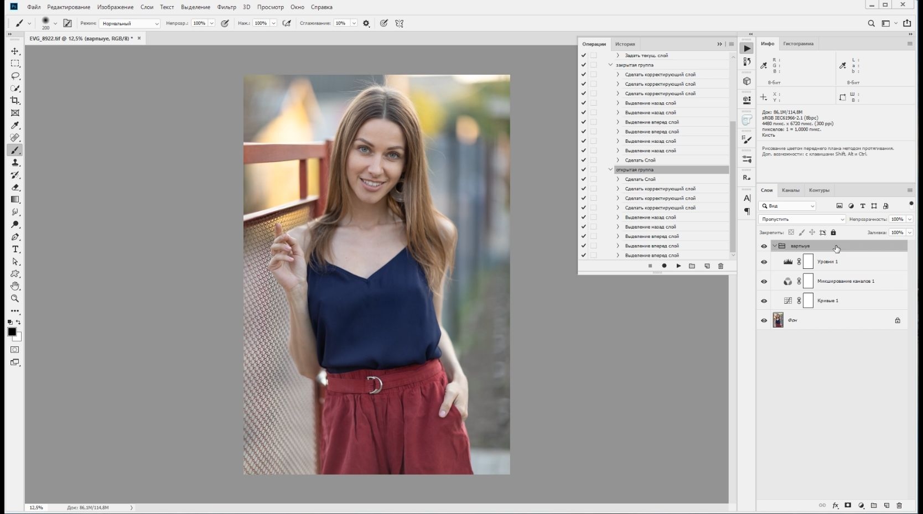
Task: Switch to the Каналы tab
Action: 790,190
